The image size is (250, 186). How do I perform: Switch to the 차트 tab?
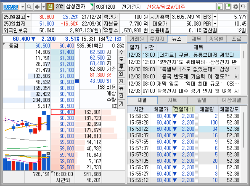172,100
